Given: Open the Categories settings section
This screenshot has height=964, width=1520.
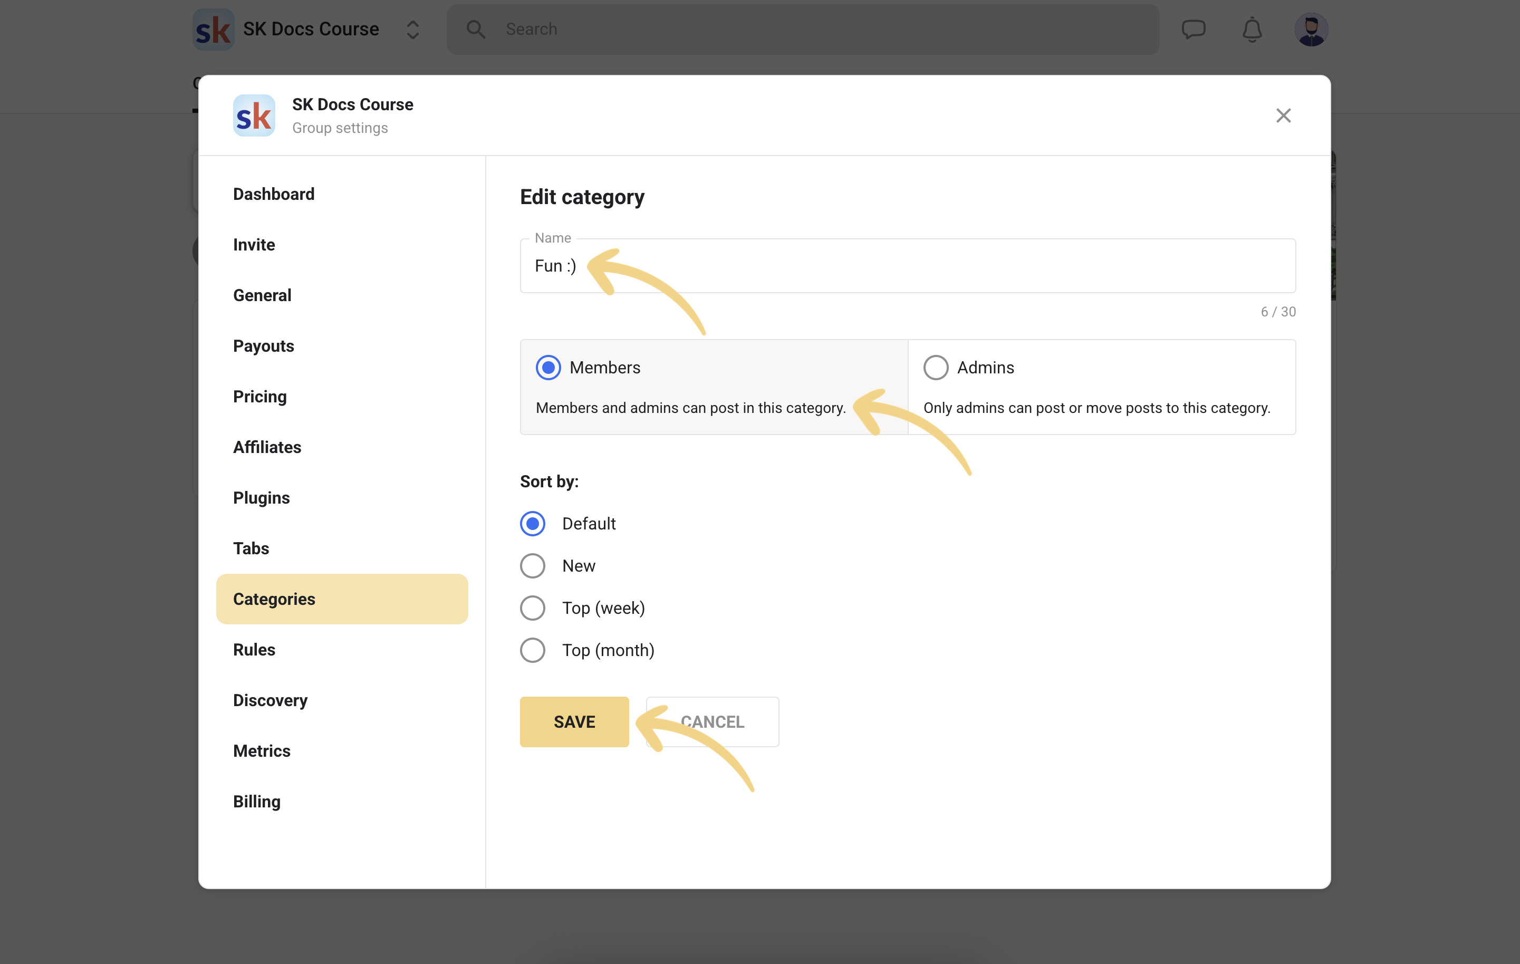Looking at the screenshot, I should point(341,599).
